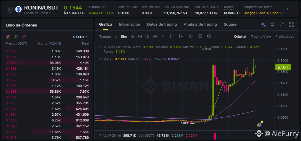The height and width of the screenshot is (141, 301).
Task: Click the 58.86K amount cell
Action: [55, 92]
